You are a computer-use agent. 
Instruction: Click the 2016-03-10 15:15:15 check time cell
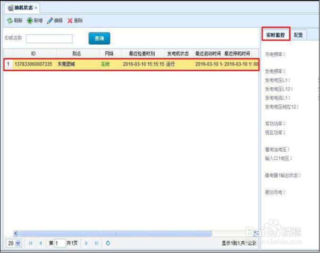(x=143, y=64)
